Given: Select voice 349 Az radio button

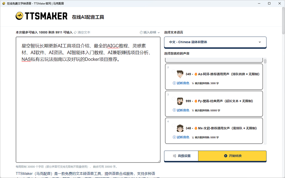Looking at the screenshot, I should tap(174, 71).
